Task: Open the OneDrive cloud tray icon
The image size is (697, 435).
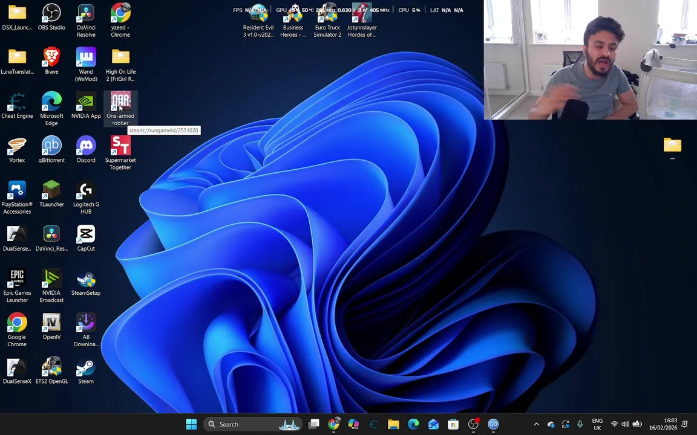Action: point(551,424)
